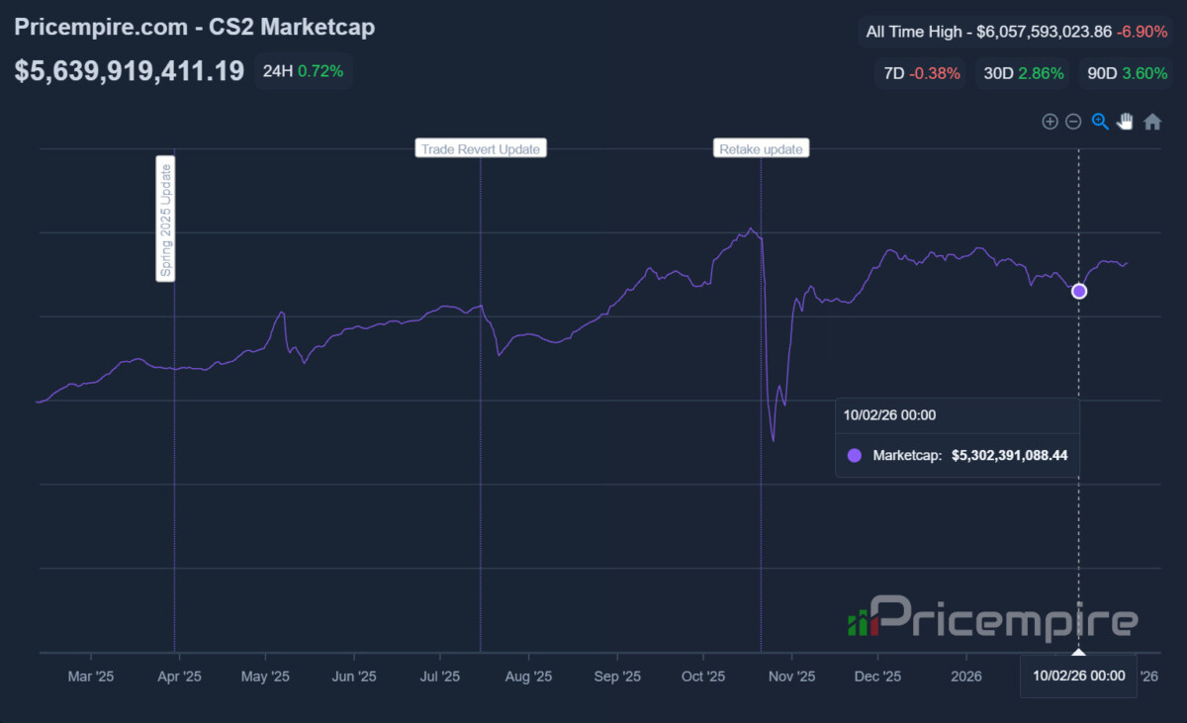The width and height of the screenshot is (1187, 723).
Task: Select the 7D change badge
Action: [922, 73]
